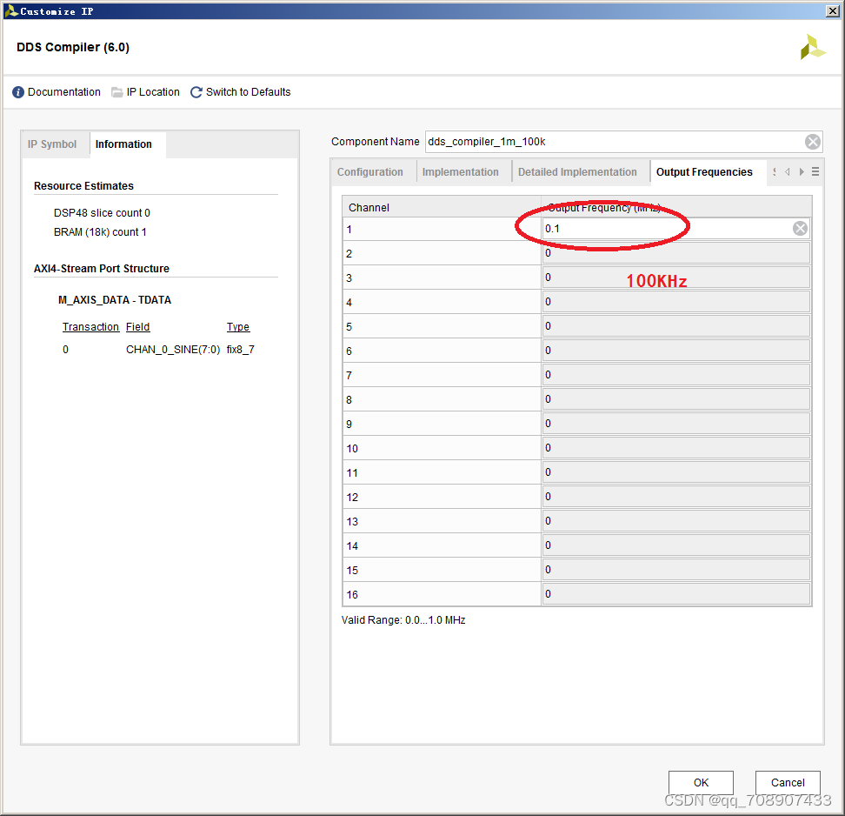845x816 pixels.
Task: Click the Customize IP title bar icon
Action: pyautogui.click(x=10, y=10)
